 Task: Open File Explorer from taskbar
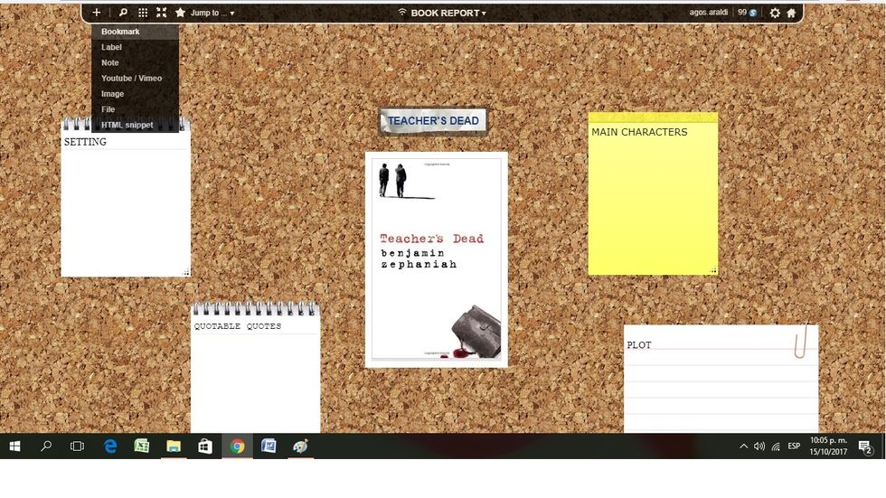[174, 446]
